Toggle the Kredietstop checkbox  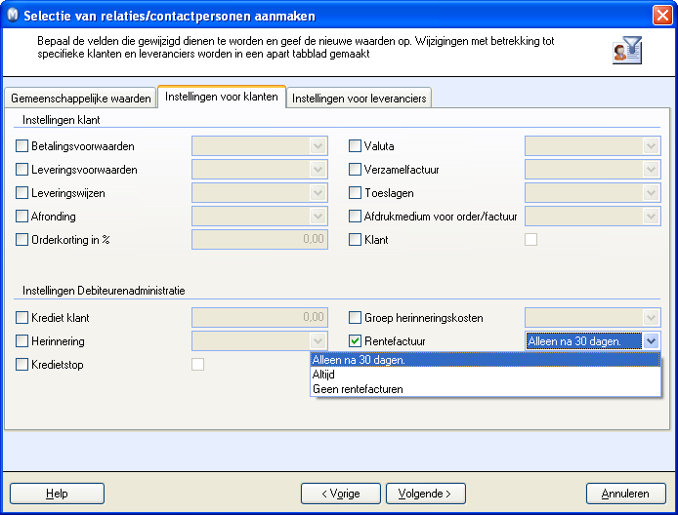pyautogui.click(x=21, y=365)
